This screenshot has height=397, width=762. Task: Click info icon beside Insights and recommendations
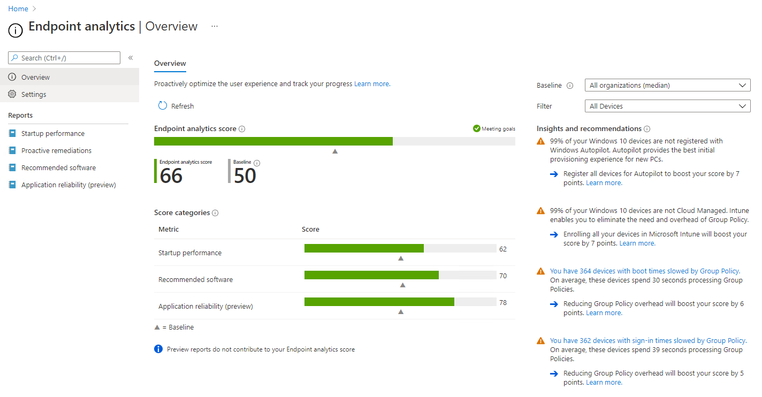coord(647,129)
